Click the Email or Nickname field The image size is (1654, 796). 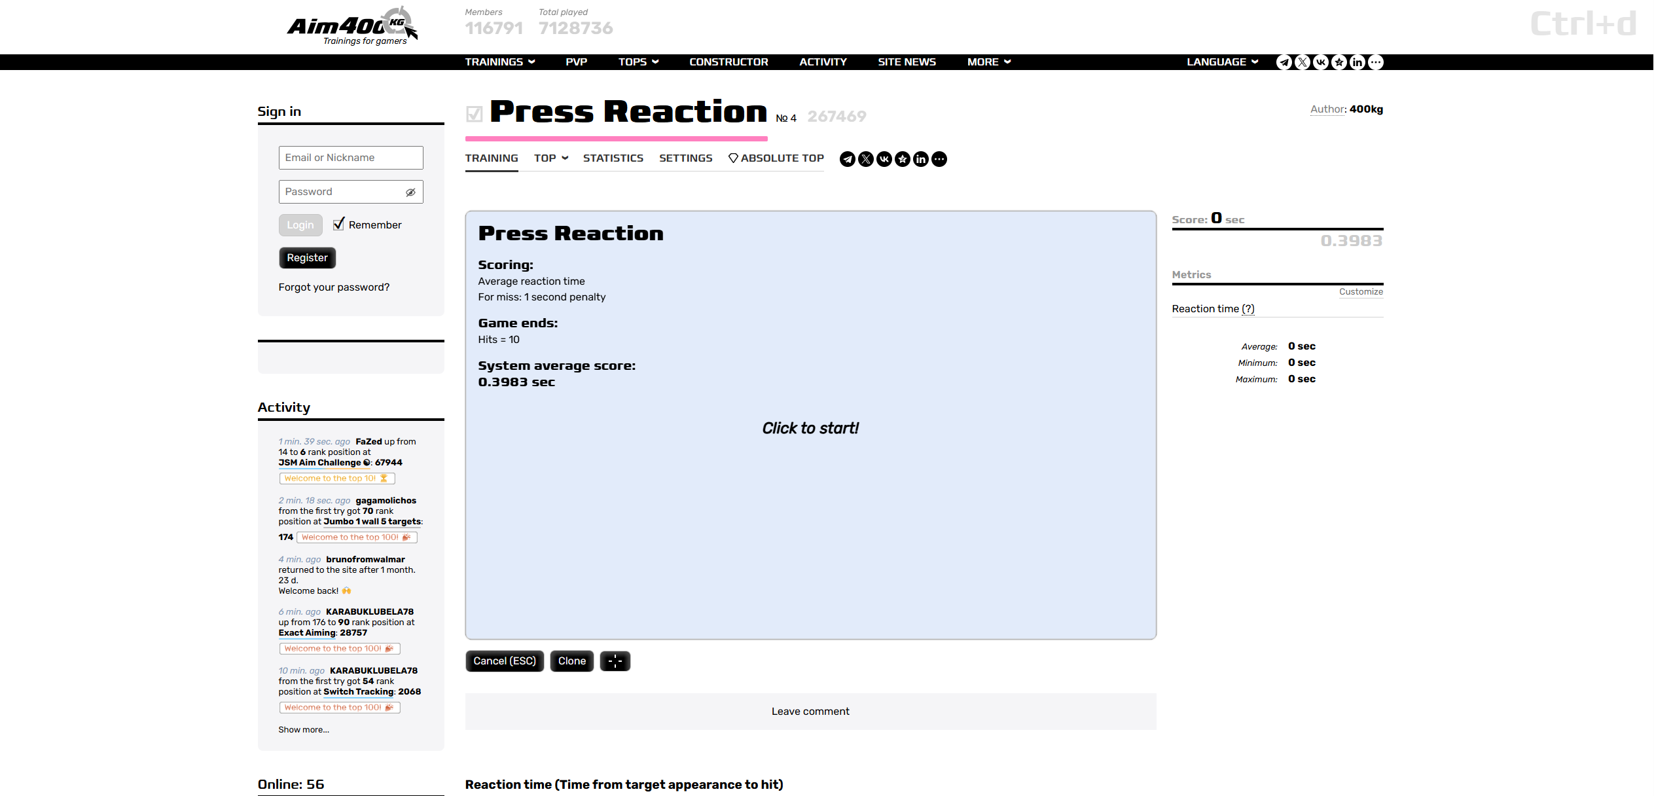pyautogui.click(x=351, y=158)
